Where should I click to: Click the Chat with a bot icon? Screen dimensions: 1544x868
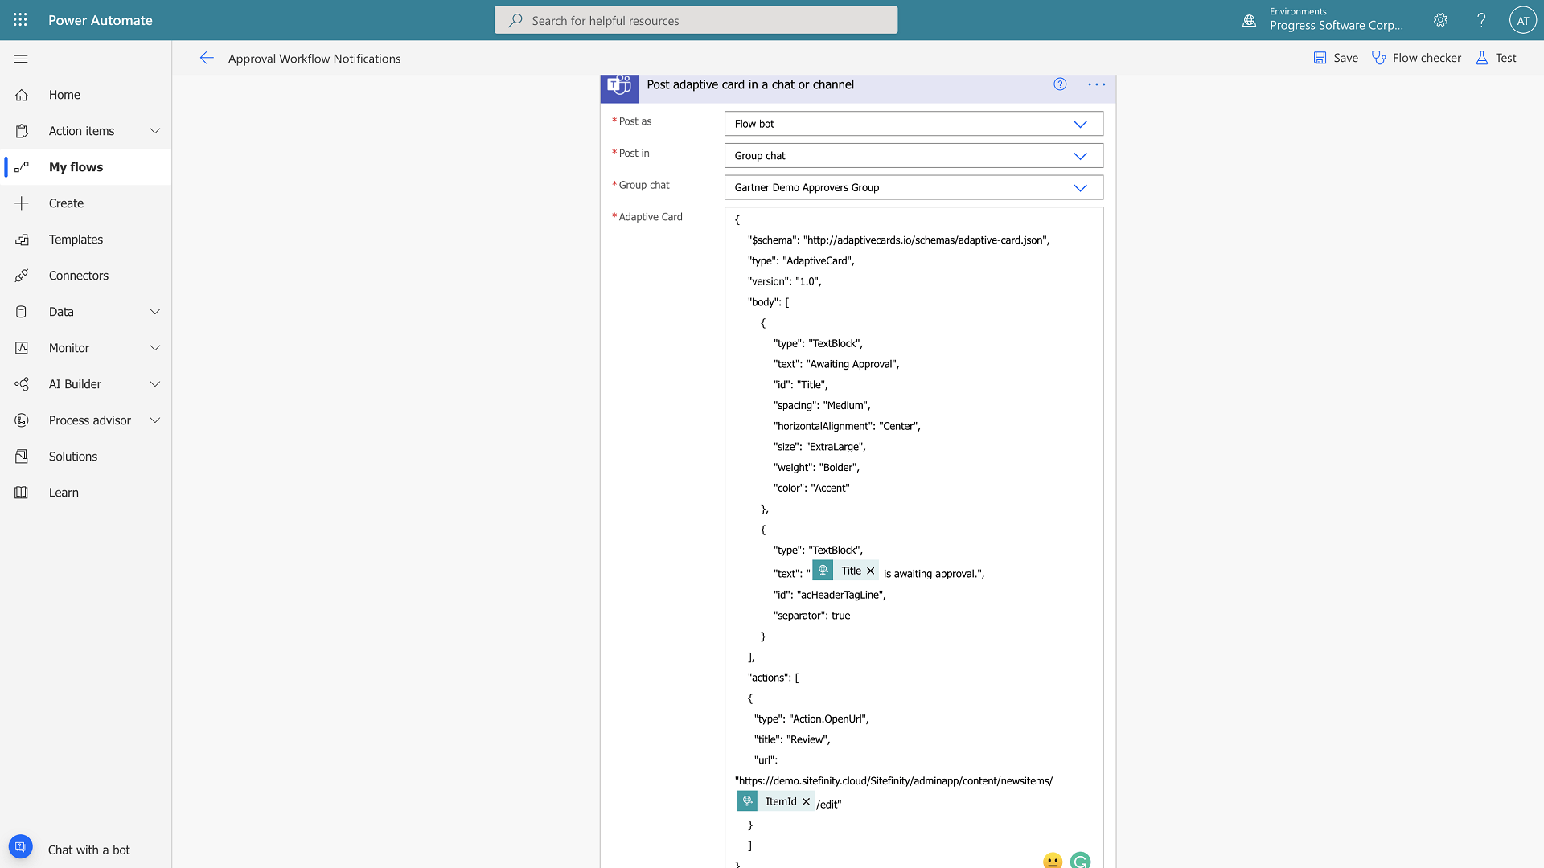pos(21,847)
